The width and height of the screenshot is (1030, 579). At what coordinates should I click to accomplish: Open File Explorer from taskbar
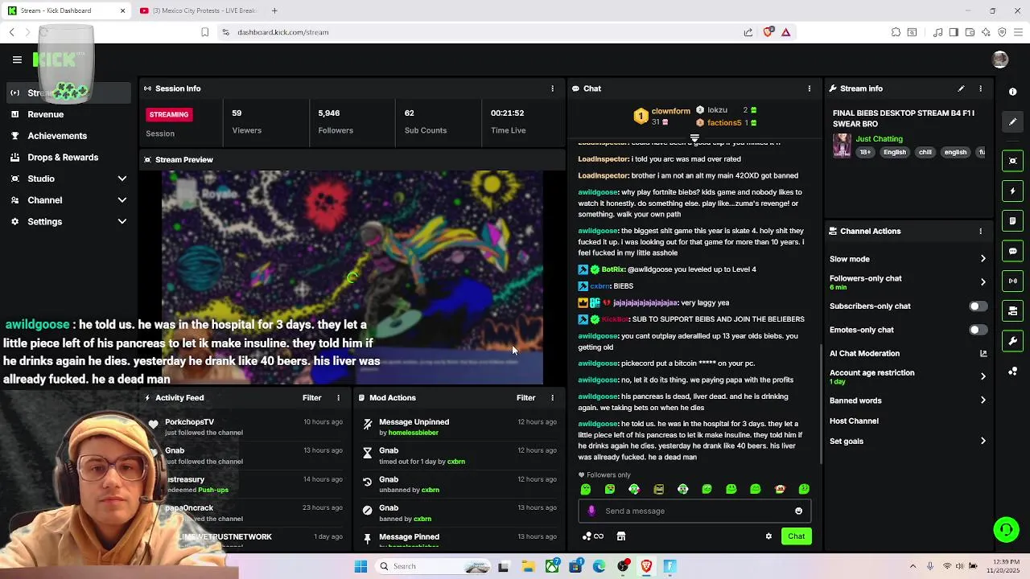529,566
